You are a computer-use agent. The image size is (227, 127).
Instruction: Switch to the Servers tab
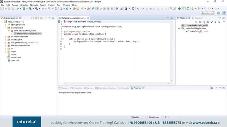pyautogui.click(x=89, y=88)
